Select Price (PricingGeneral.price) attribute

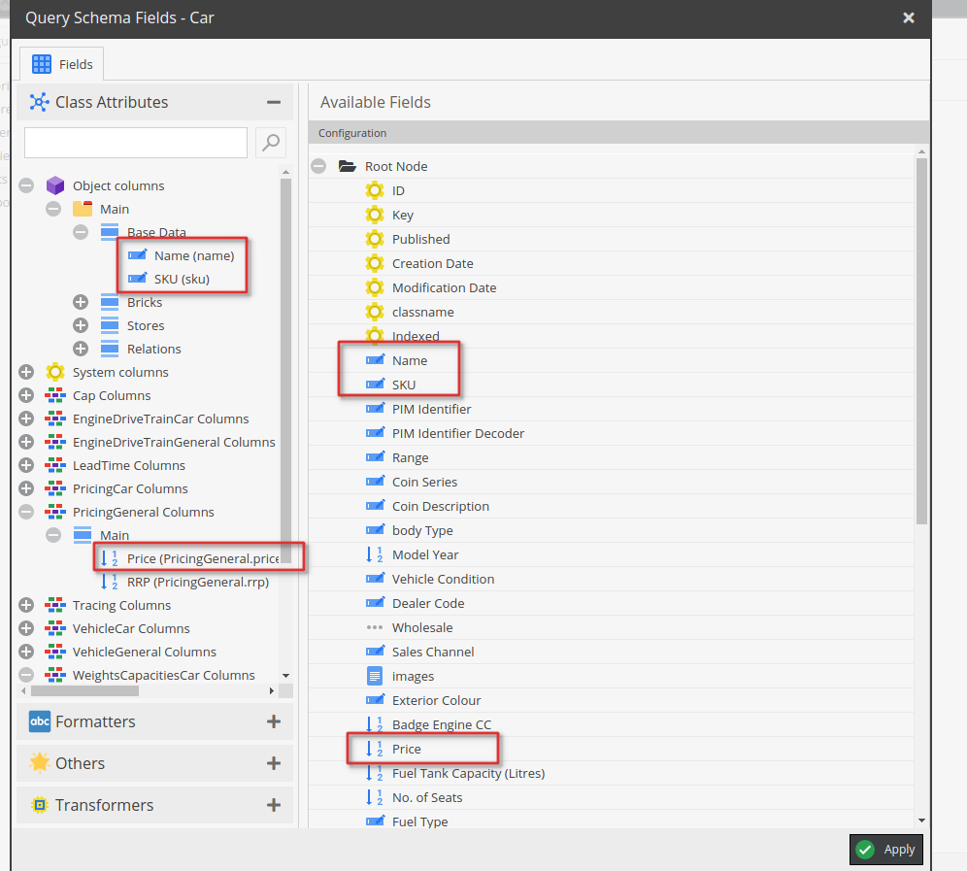coord(204,558)
